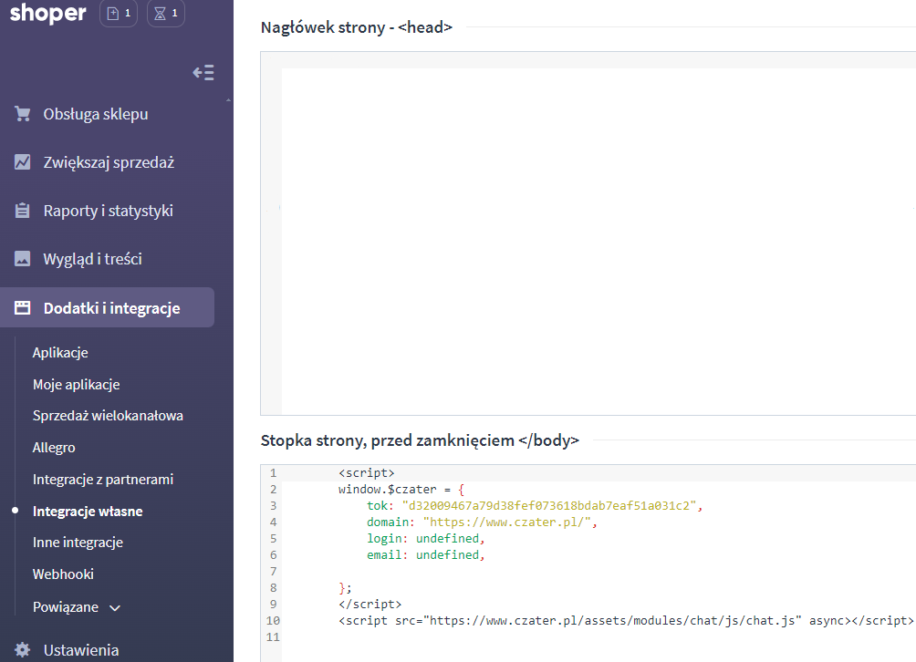
Task: Click the login: undefined line
Action: (x=425, y=538)
